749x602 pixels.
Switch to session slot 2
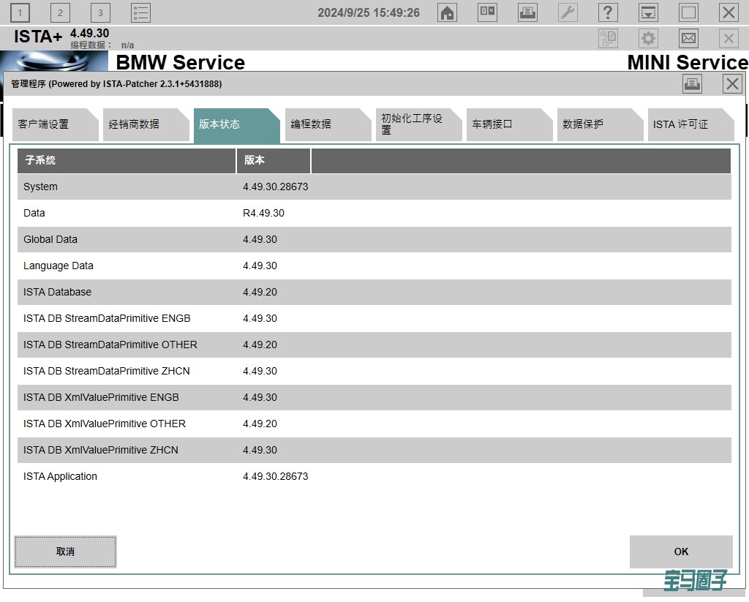[60, 12]
